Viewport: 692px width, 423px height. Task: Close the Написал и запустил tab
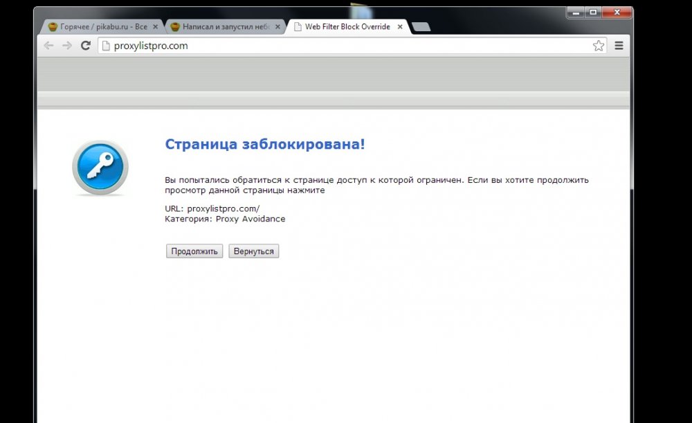click(x=277, y=27)
